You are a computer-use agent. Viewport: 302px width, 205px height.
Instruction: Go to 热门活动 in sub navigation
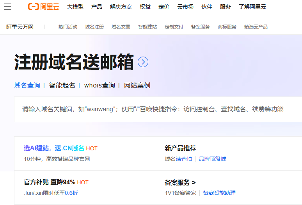point(68,27)
